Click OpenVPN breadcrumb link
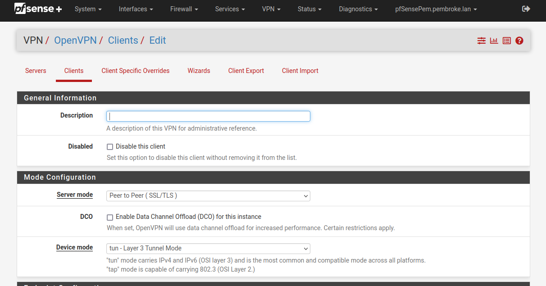The height and width of the screenshot is (286, 546). [75, 41]
